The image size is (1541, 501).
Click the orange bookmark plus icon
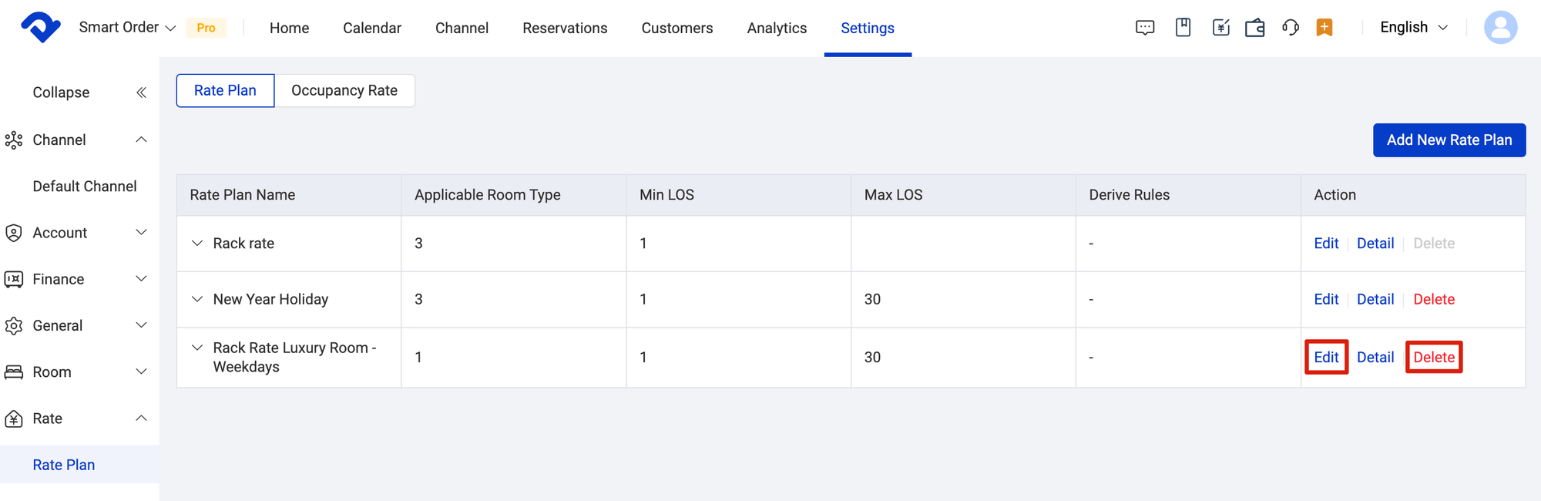1324,28
